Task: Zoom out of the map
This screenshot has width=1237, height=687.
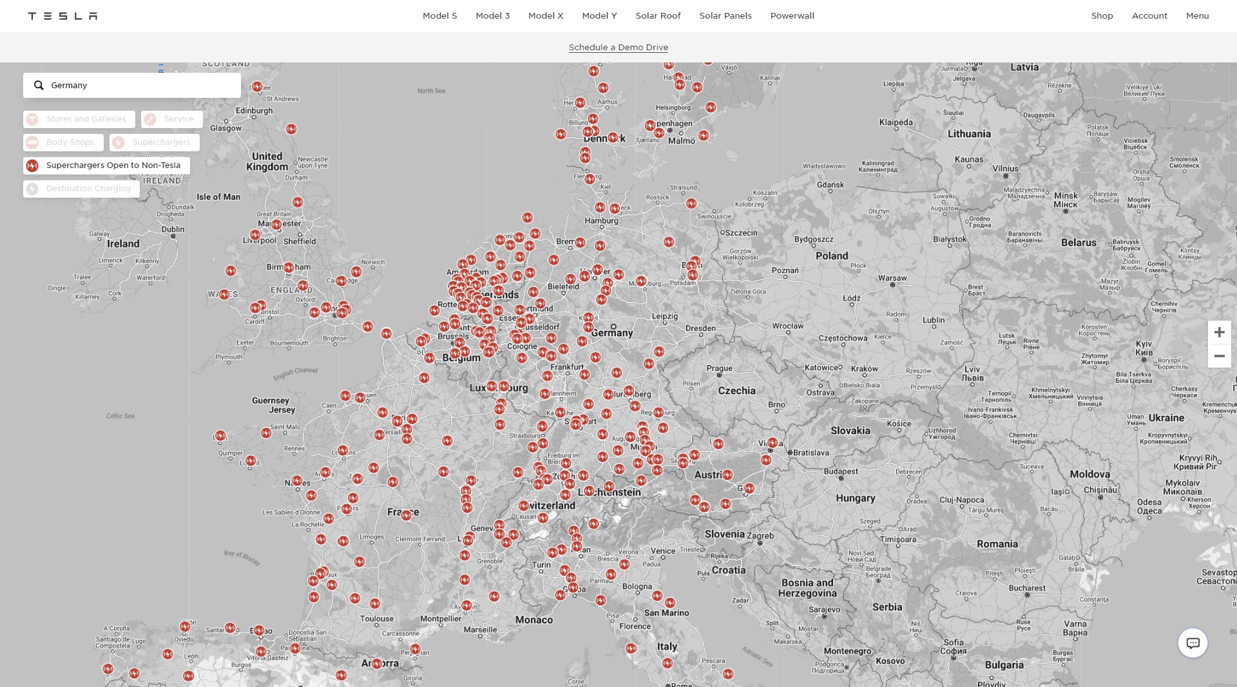Action: 1219,356
